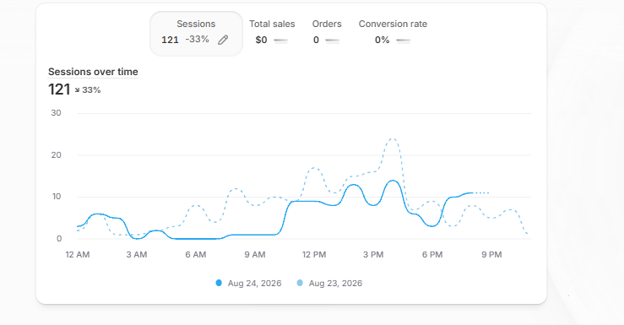Viewport: 624px width, 325px height.
Task: Select the Conversion rate metric tab
Action: click(393, 33)
